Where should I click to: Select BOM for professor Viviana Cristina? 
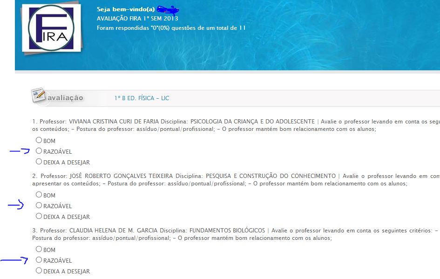point(39,140)
